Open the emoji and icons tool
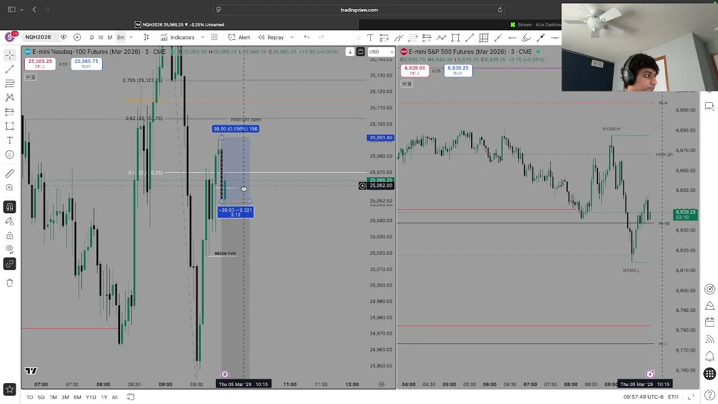Screen dimensions: 718x404 10,155
